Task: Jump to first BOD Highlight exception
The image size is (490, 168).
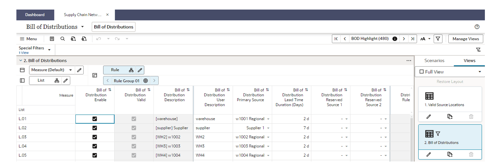Action: 336,39
